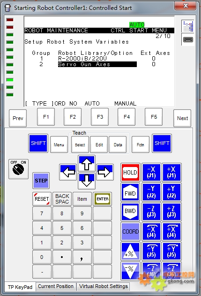201x296 pixels.
Task: Toggle the left SHIFT key
Action: (38, 143)
